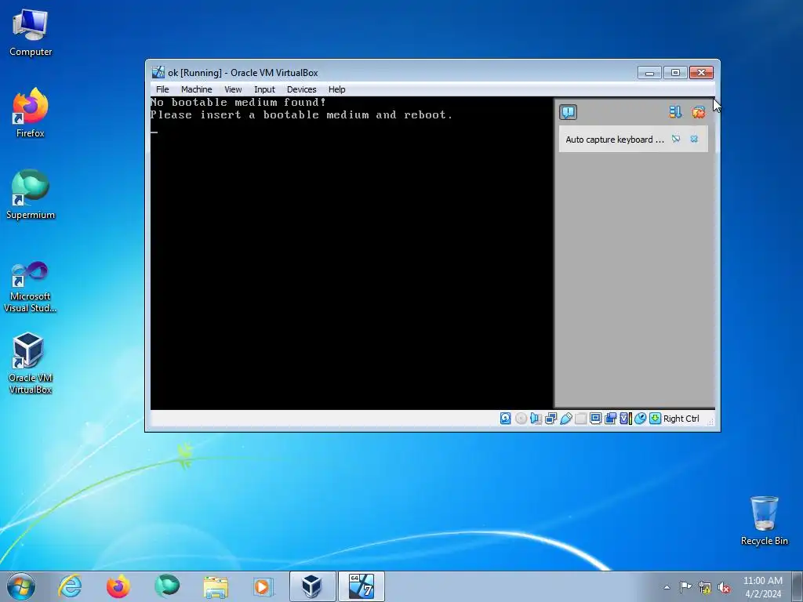Dismiss the Auto capture keyboard notification

point(694,139)
